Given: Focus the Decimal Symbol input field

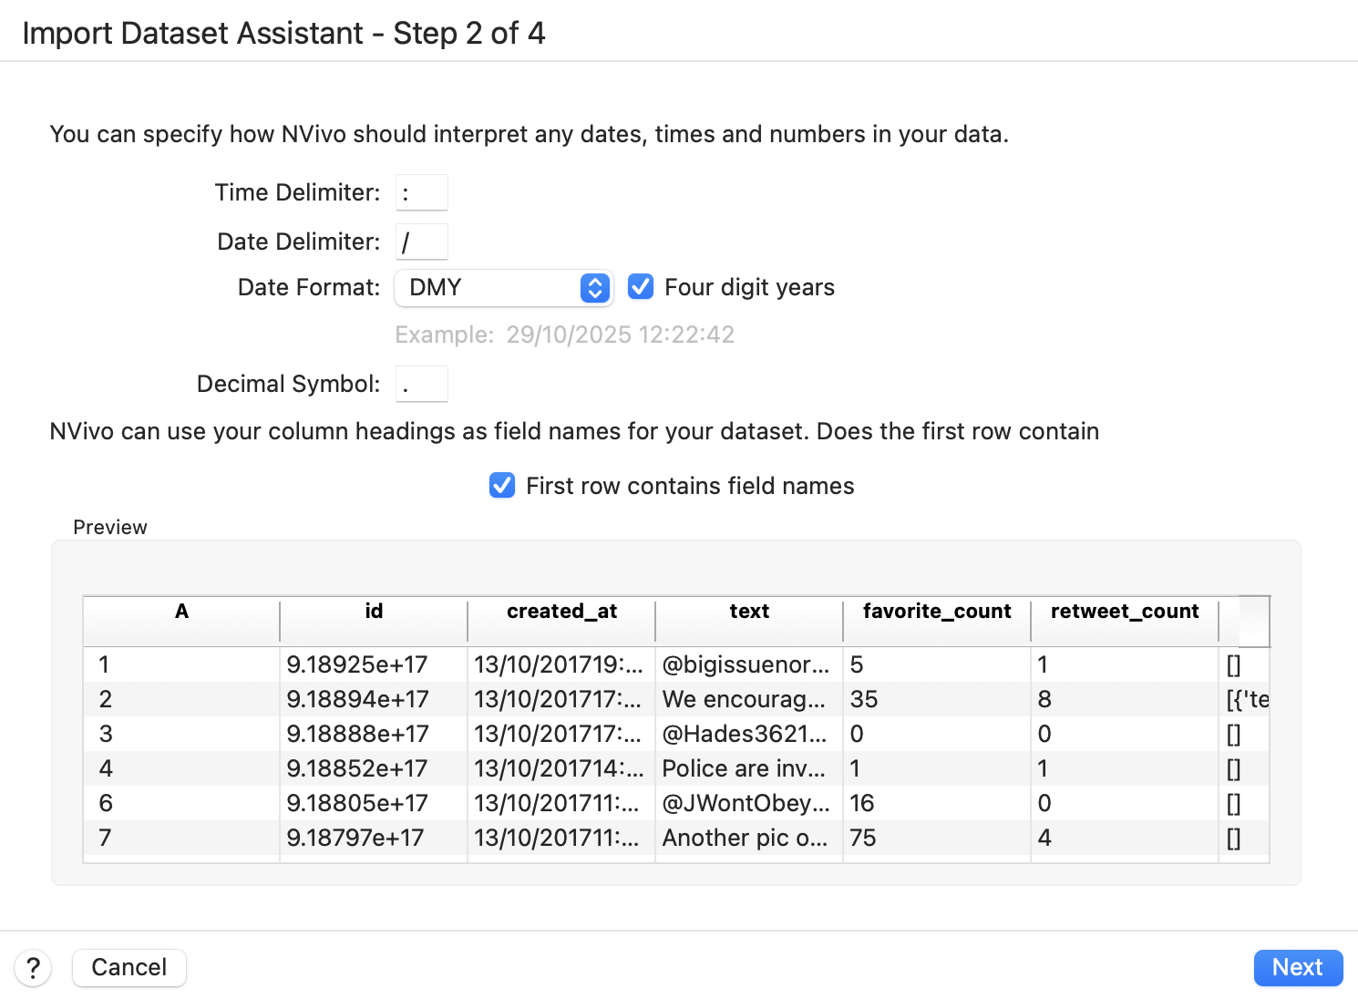Looking at the screenshot, I should coord(422,385).
